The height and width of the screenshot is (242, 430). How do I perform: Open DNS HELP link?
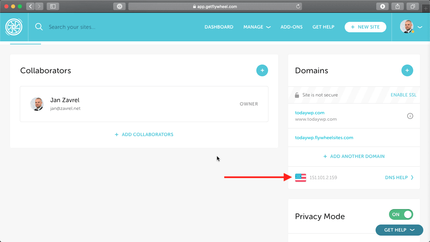pos(399,177)
